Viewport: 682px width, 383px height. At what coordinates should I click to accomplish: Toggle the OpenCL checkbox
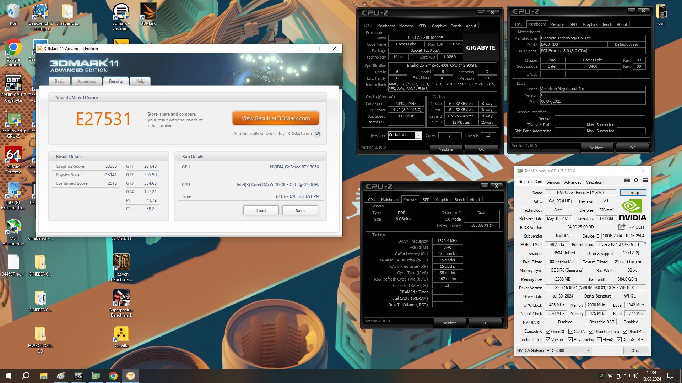(x=548, y=332)
